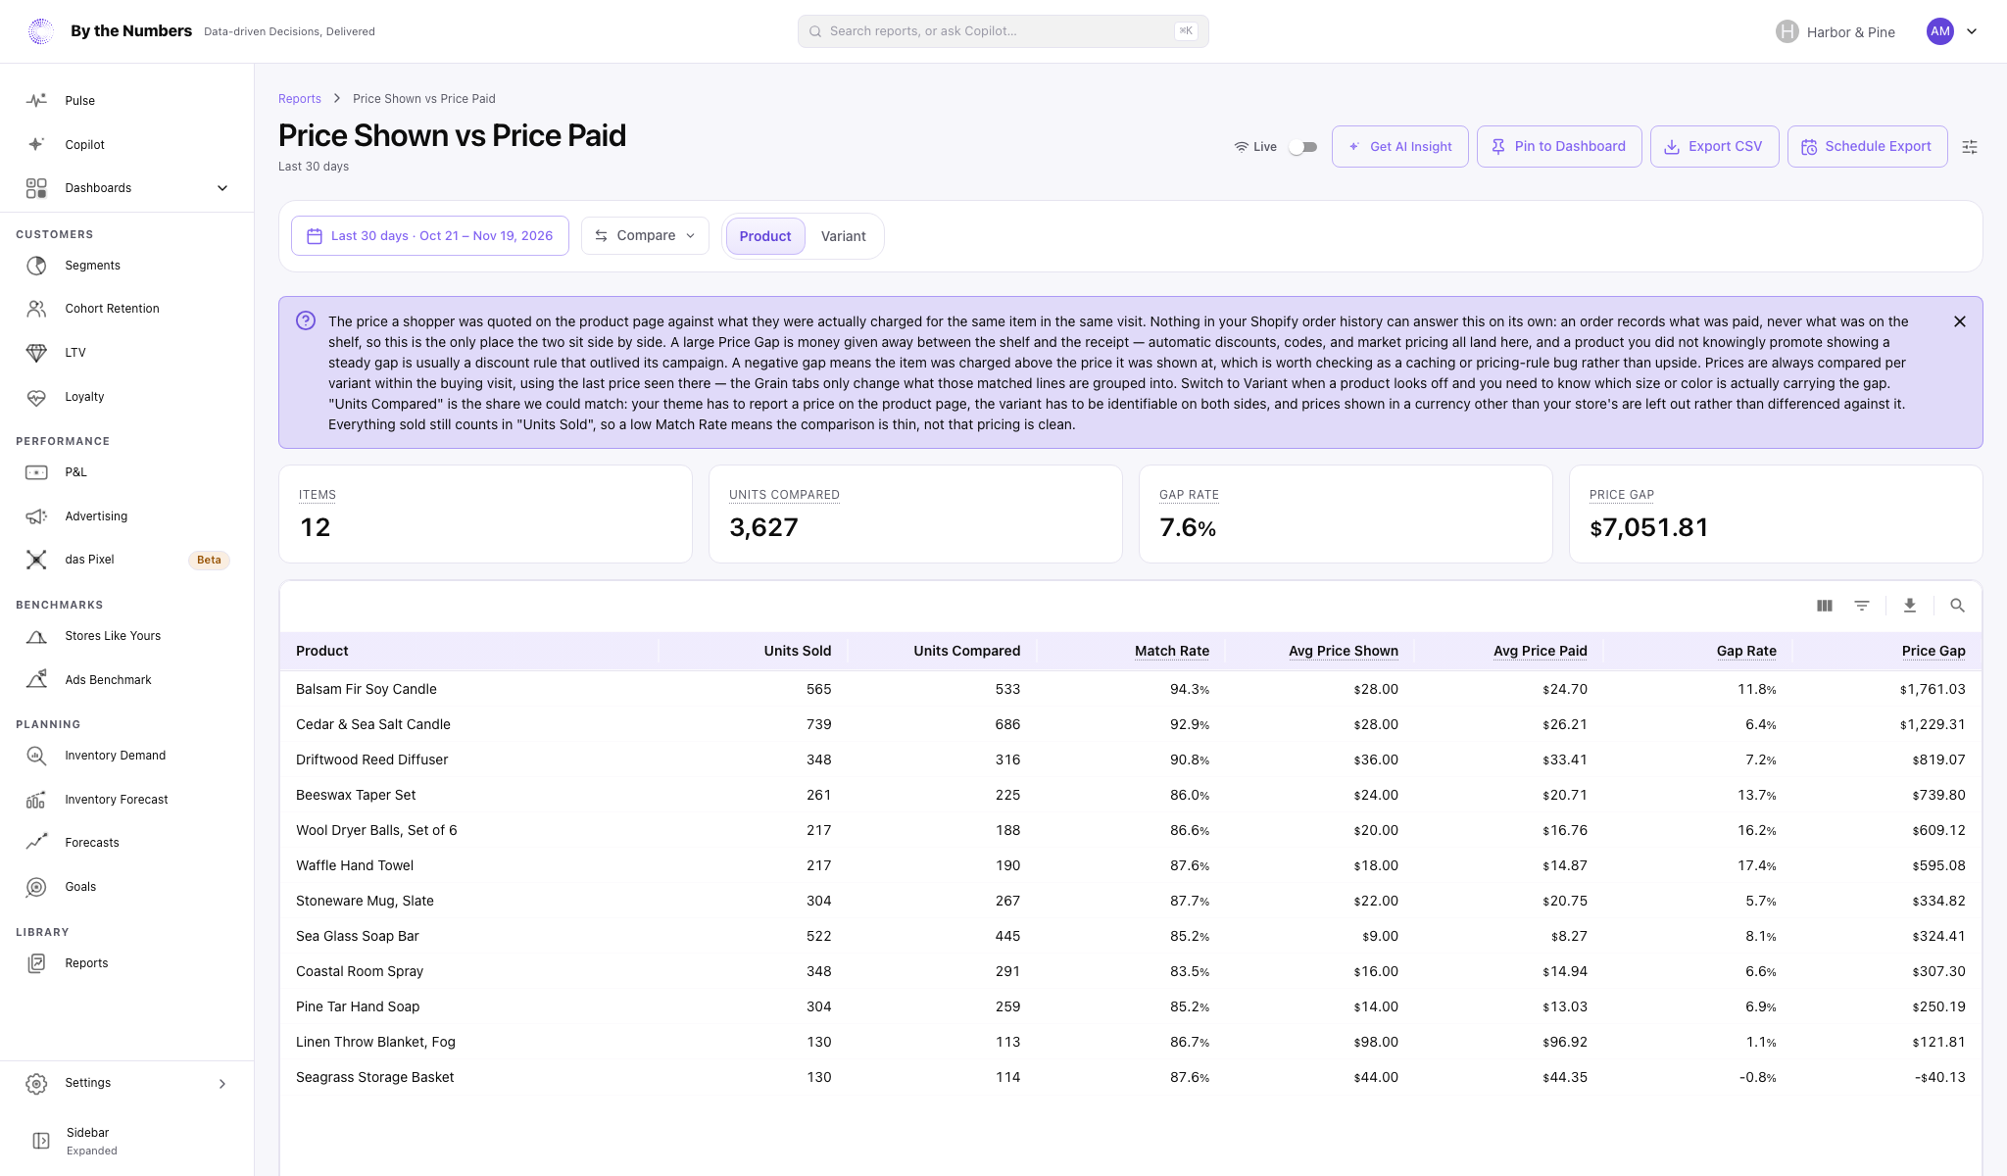
Task: Open report settings sliders icon
Action: 1970,147
